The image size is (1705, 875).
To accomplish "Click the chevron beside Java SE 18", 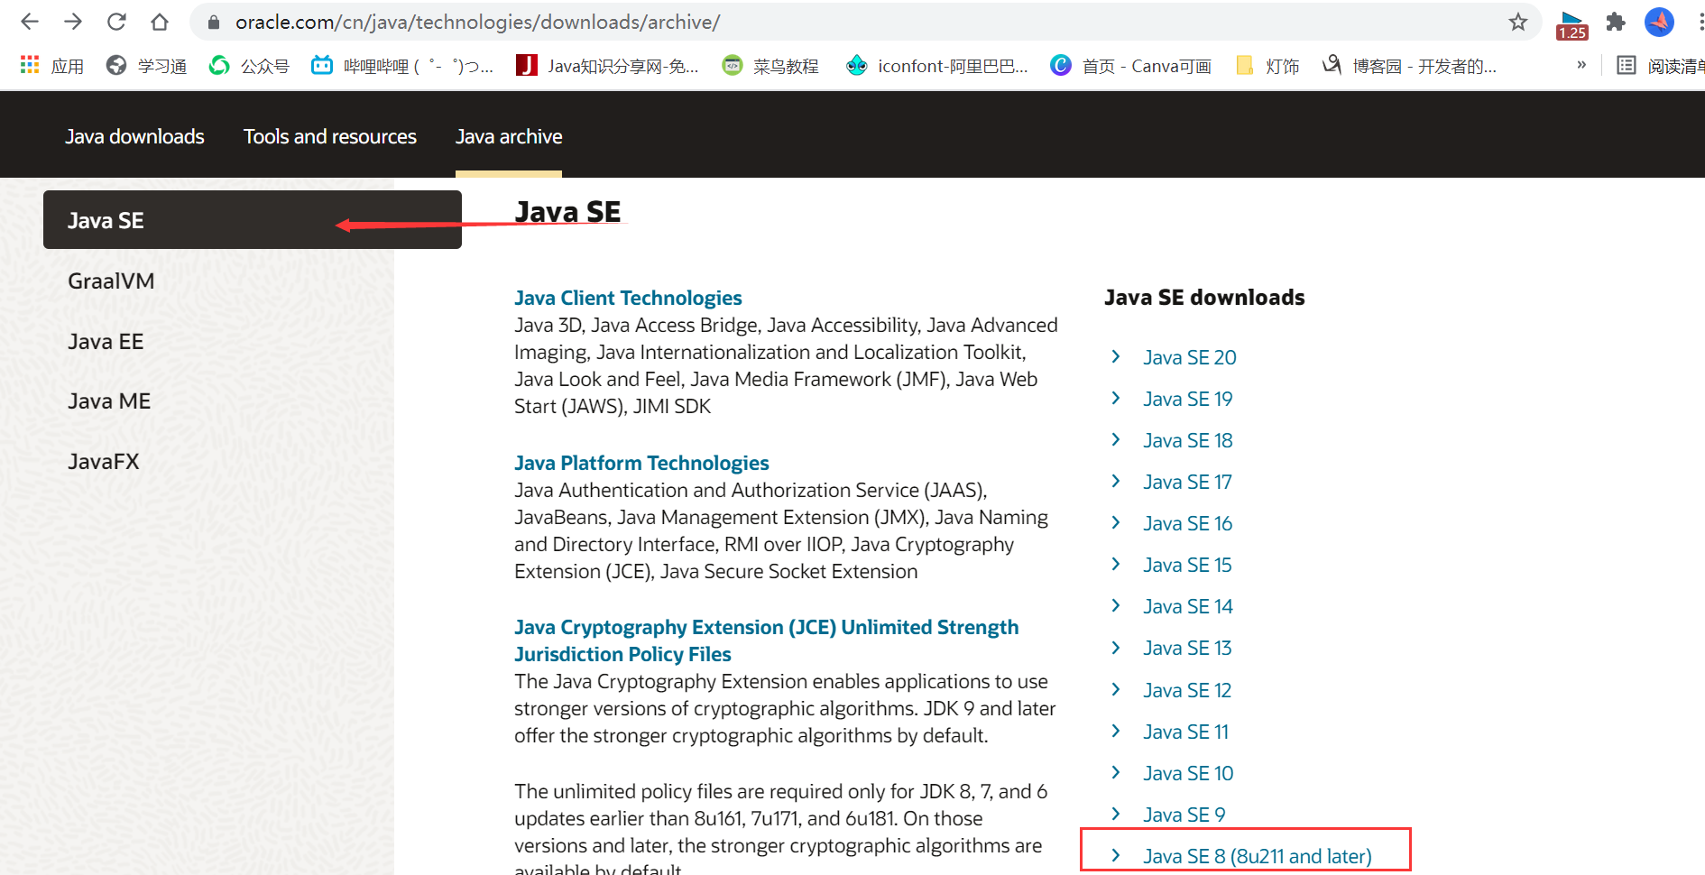I will [x=1116, y=440].
